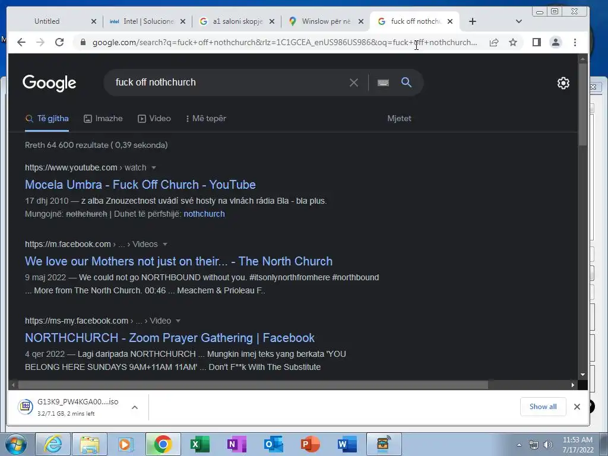Open Windows Media Player from taskbar

click(126, 444)
